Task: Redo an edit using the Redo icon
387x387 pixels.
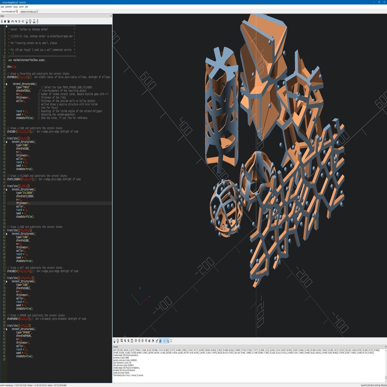Action: coord(15,22)
